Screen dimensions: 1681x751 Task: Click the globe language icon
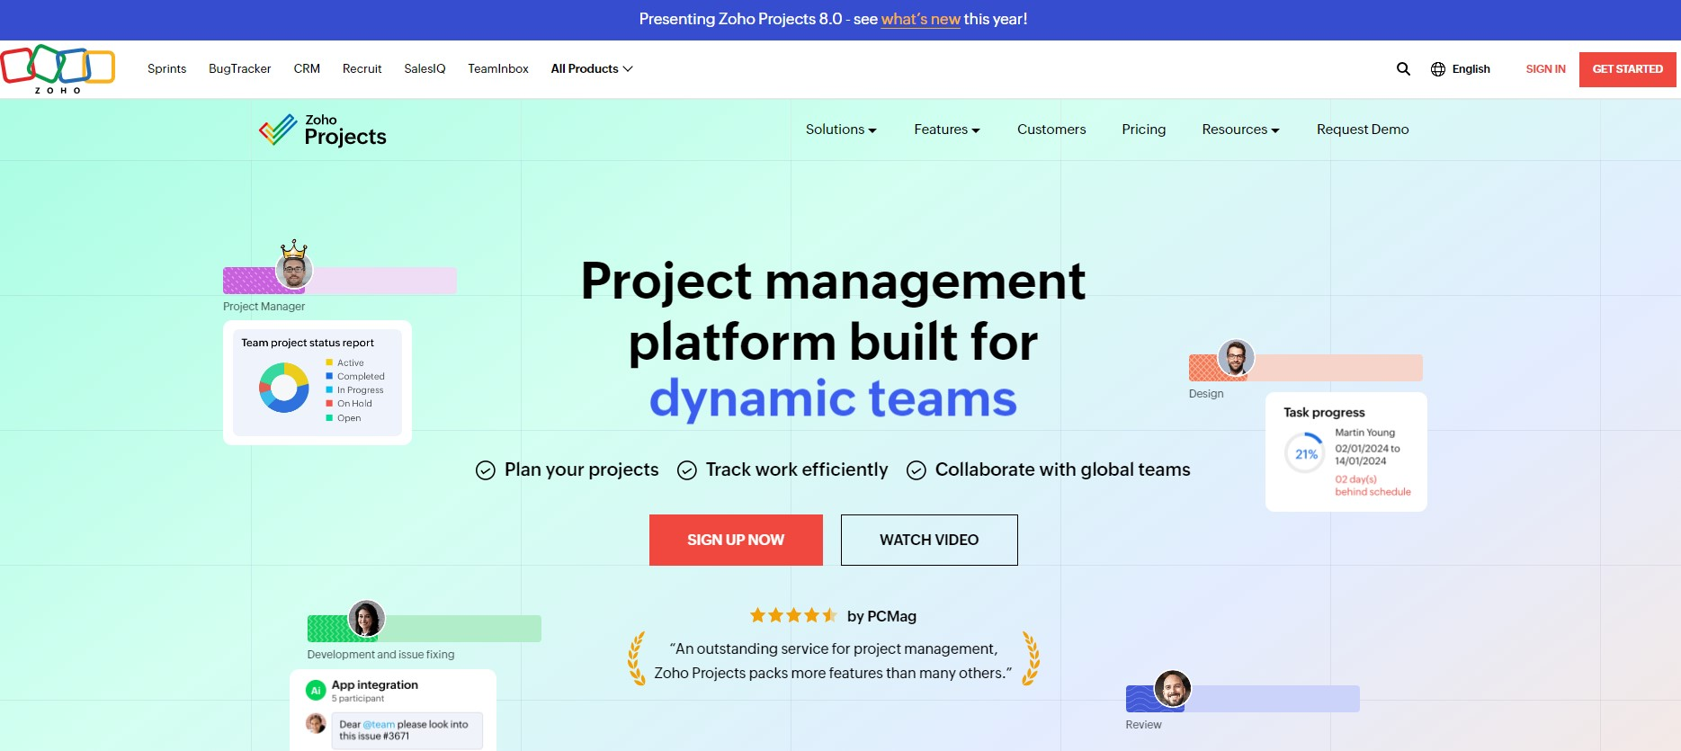(1438, 69)
